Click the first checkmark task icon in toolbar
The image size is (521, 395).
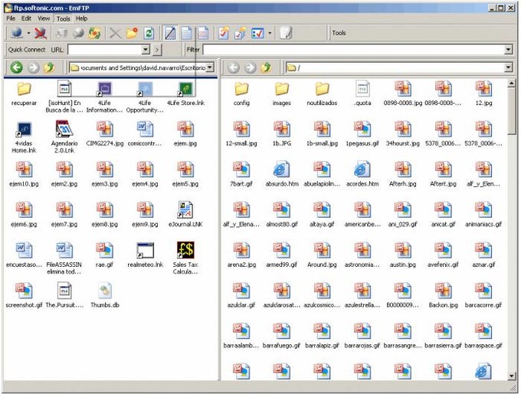(x=224, y=33)
